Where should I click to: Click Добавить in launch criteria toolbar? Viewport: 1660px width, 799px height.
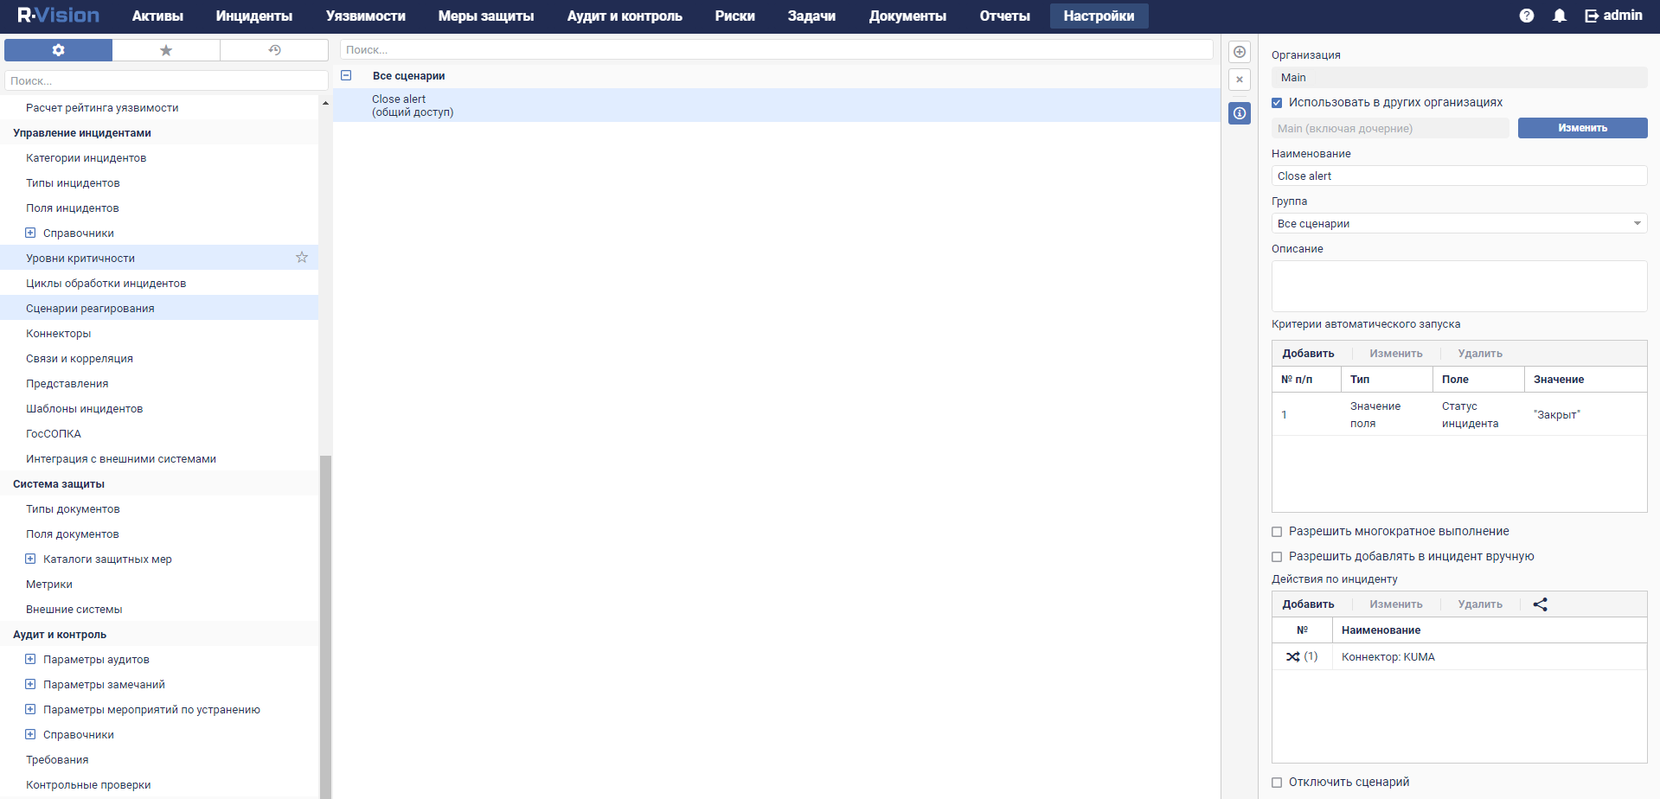coord(1308,354)
